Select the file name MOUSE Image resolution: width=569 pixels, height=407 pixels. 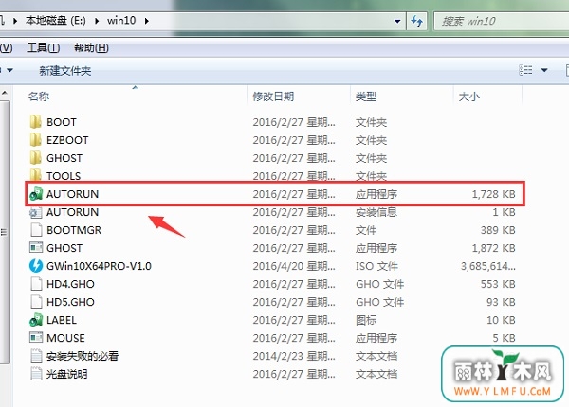(x=65, y=338)
